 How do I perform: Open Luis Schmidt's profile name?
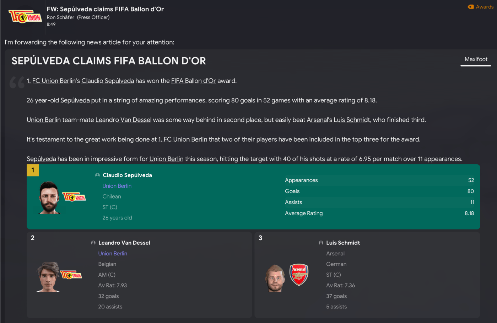[x=343, y=243]
